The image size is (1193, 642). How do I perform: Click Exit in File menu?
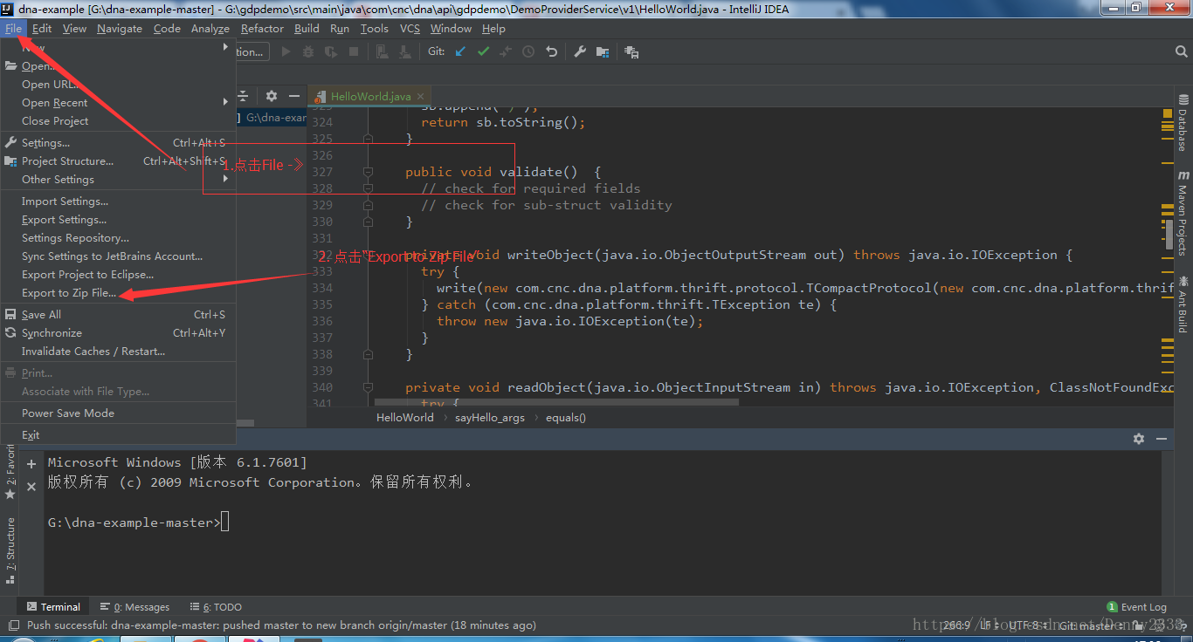click(x=118, y=435)
